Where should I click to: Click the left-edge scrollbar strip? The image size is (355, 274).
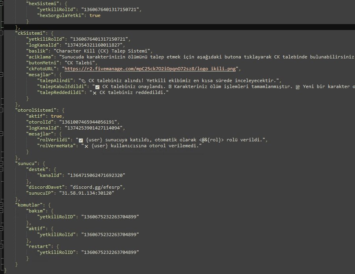[x=1, y=137]
